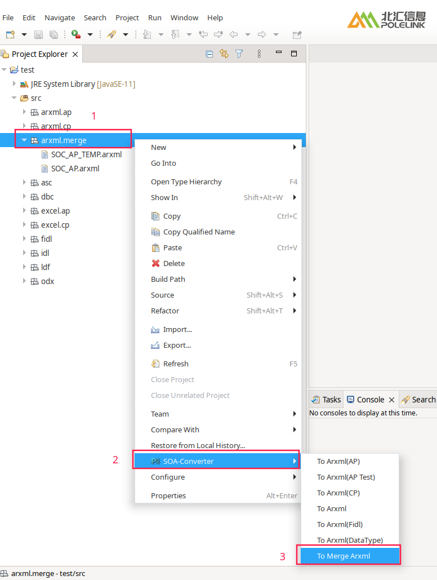Click the New wizard toolbar icon
Image resolution: width=437 pixels, height=580 pixels.
coord(10,35)
